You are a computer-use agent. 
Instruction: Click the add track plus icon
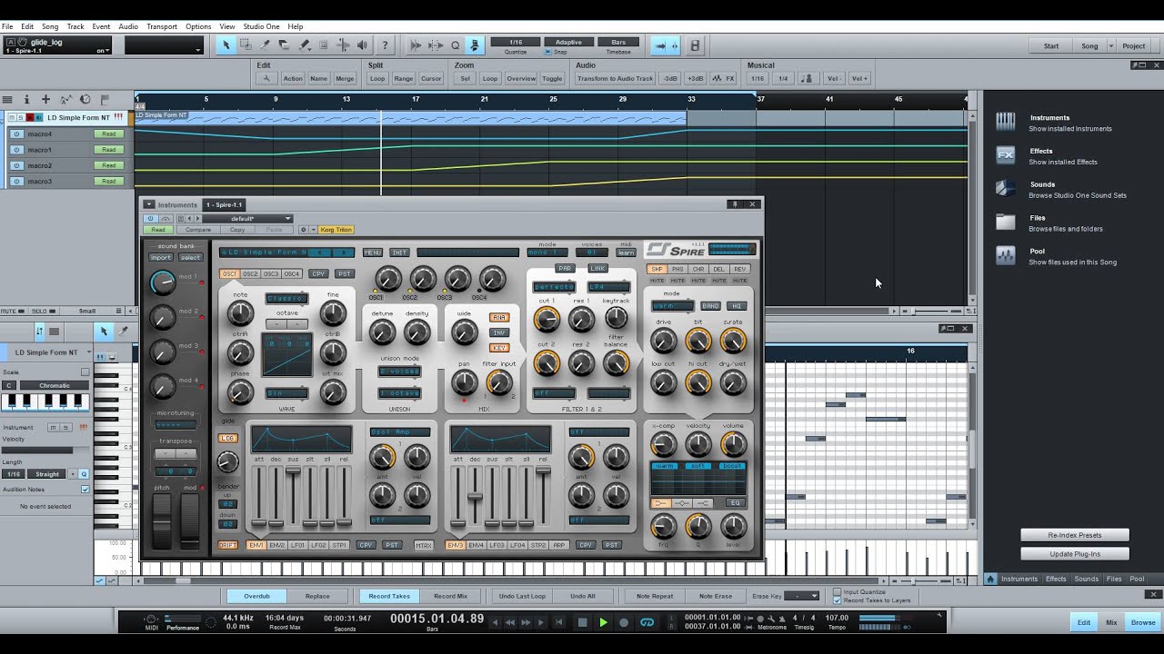pyautogui.click(x=45, y=99)
